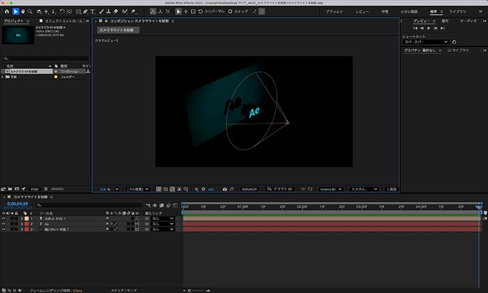Click the Project panel search field
This screenshot has height=293, width=488.
coord(46,59)
